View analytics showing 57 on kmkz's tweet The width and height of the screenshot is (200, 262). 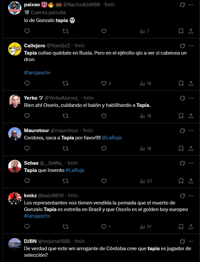point(145,226)
